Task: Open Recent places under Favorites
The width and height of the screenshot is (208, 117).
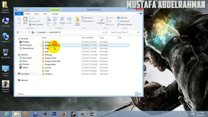Action: tap(28, 48)
